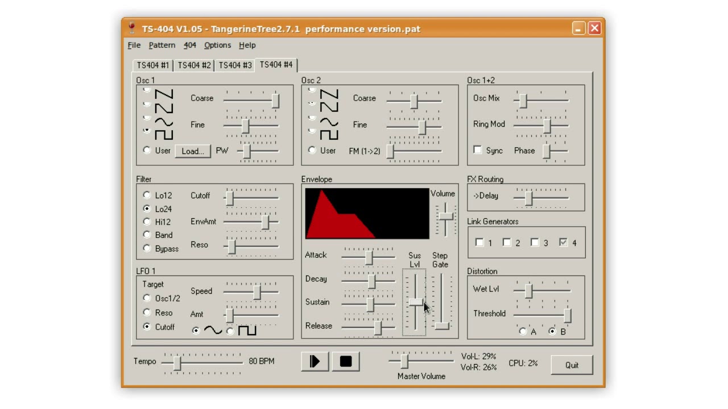Click the filter Reso slider

pyautogui.click(x=251, y=247)
